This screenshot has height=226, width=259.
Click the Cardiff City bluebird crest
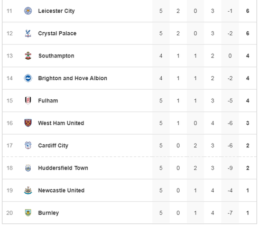tap(28, 145)
